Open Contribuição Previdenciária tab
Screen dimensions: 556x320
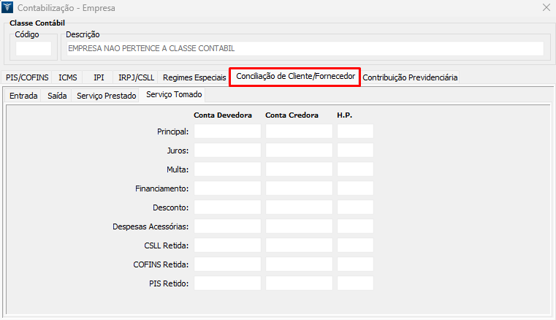pyautogui.click(x=410, y=77)
